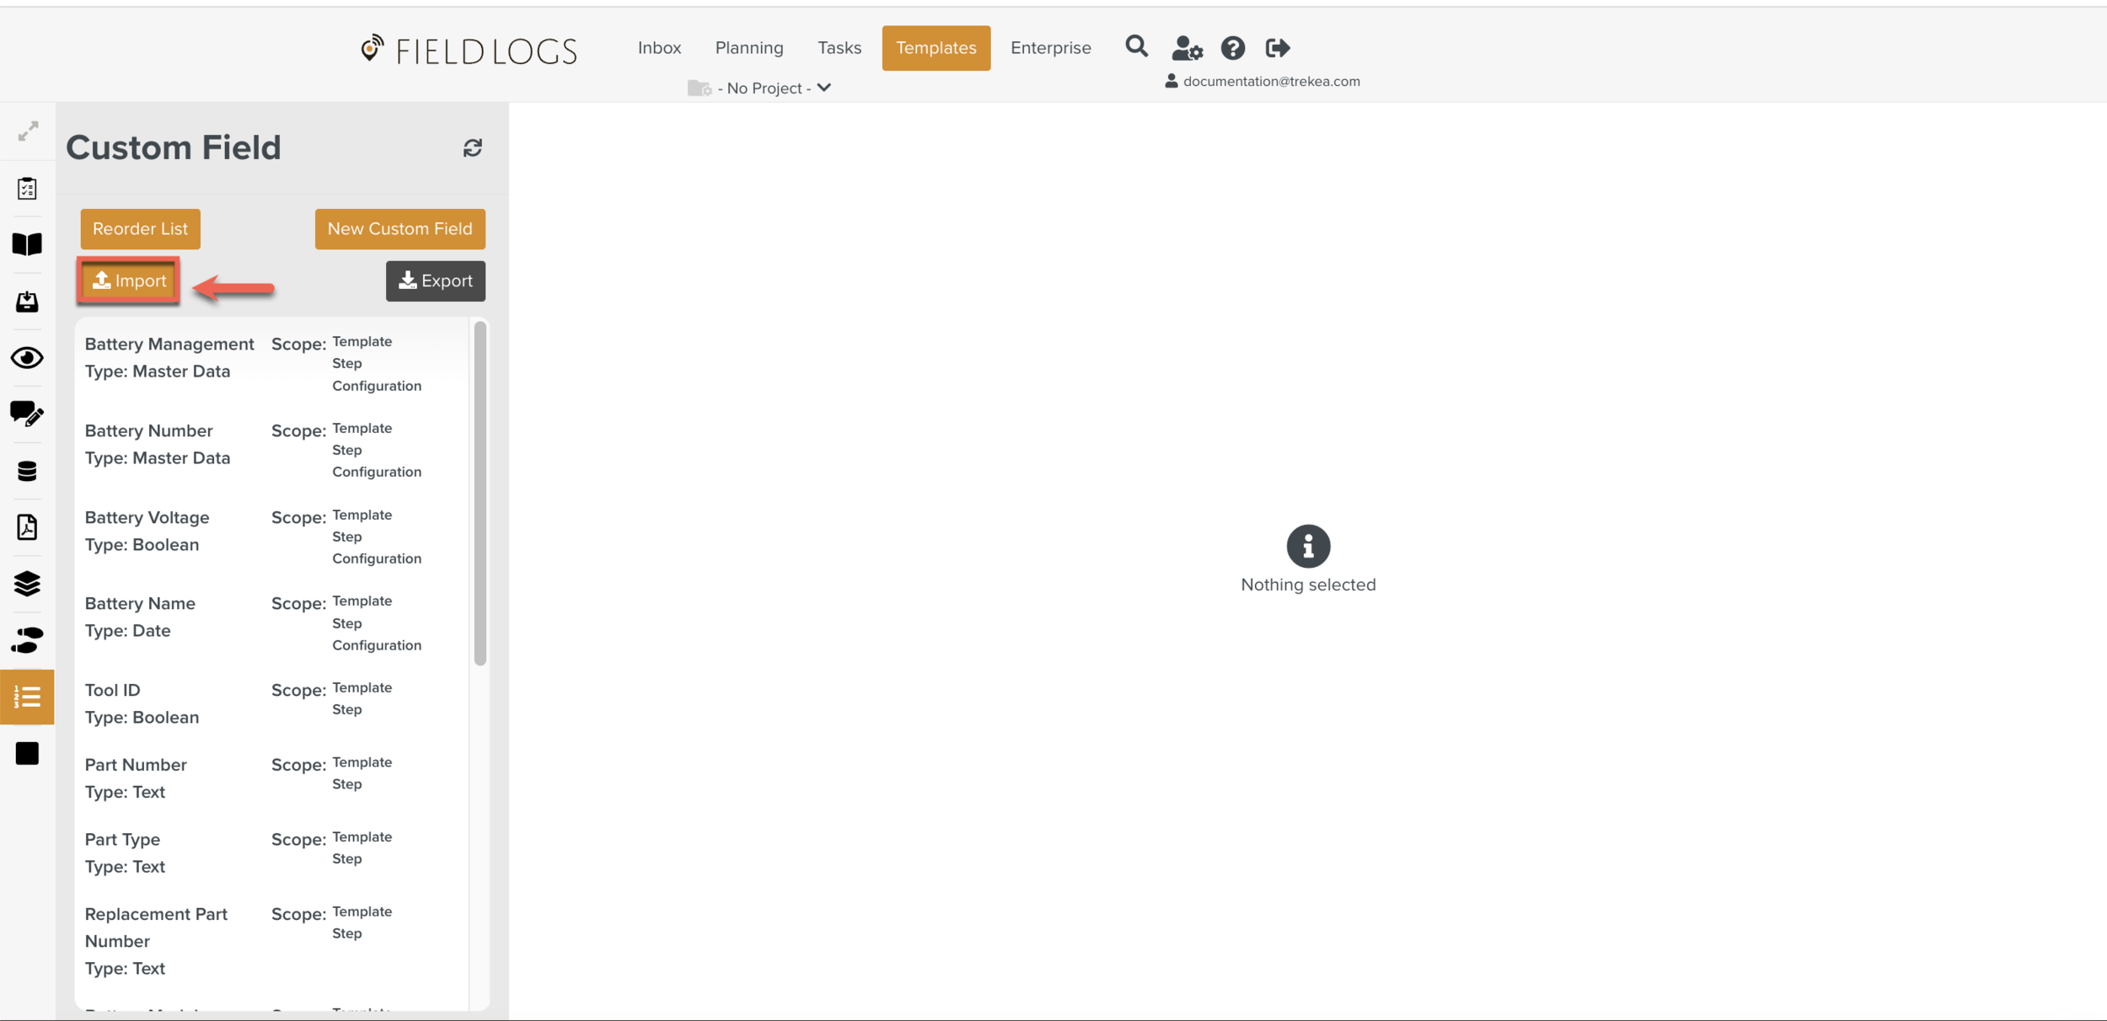Open the Enterprise tab
2107x1021 pixels.
[1050, 48]
